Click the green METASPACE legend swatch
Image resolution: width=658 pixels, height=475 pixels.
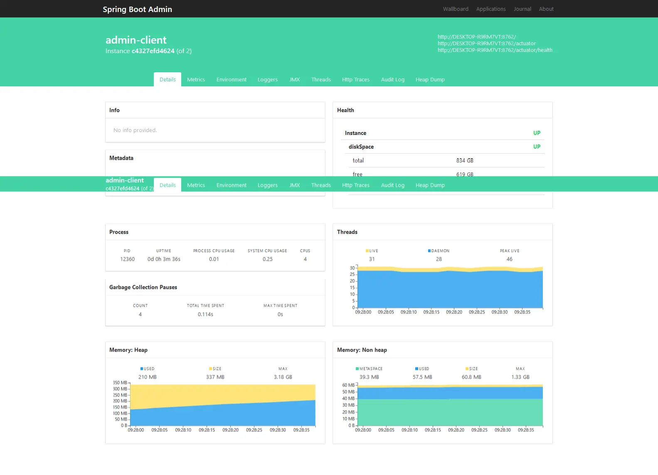click(357, 369)
